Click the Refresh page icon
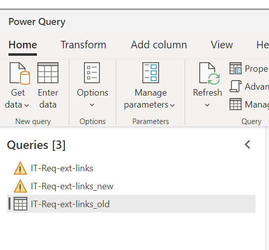The image size is (269, 250). pyautogui.click(x=209, y=73)
